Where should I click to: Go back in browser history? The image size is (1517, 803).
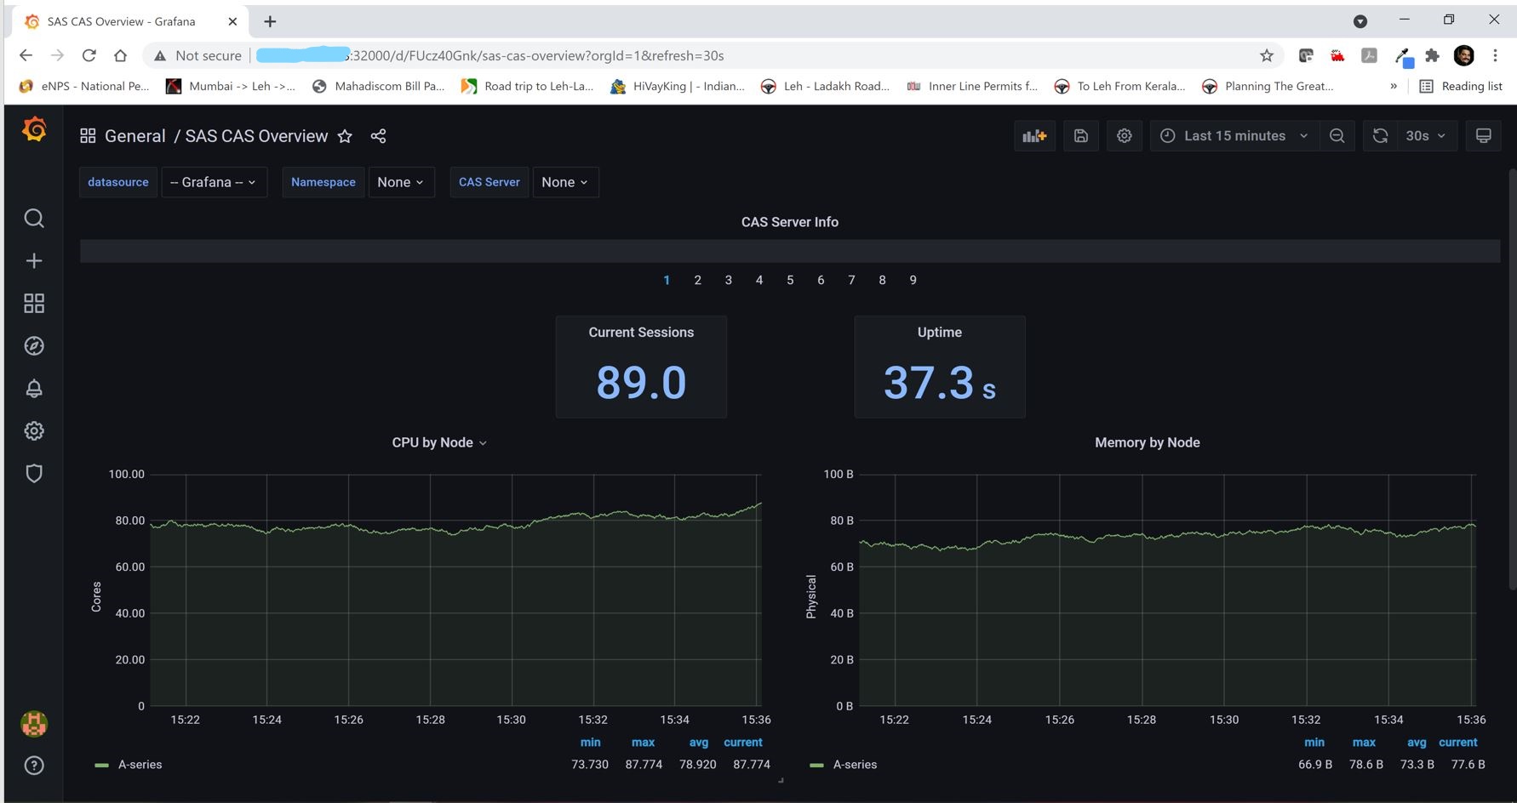26,55
